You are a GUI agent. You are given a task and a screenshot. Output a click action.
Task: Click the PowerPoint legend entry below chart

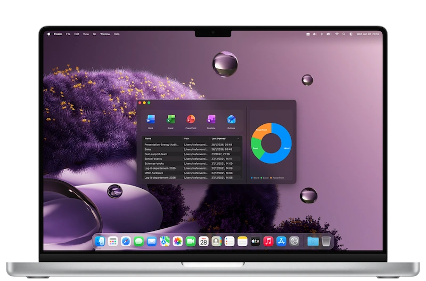tap(277, 178)
